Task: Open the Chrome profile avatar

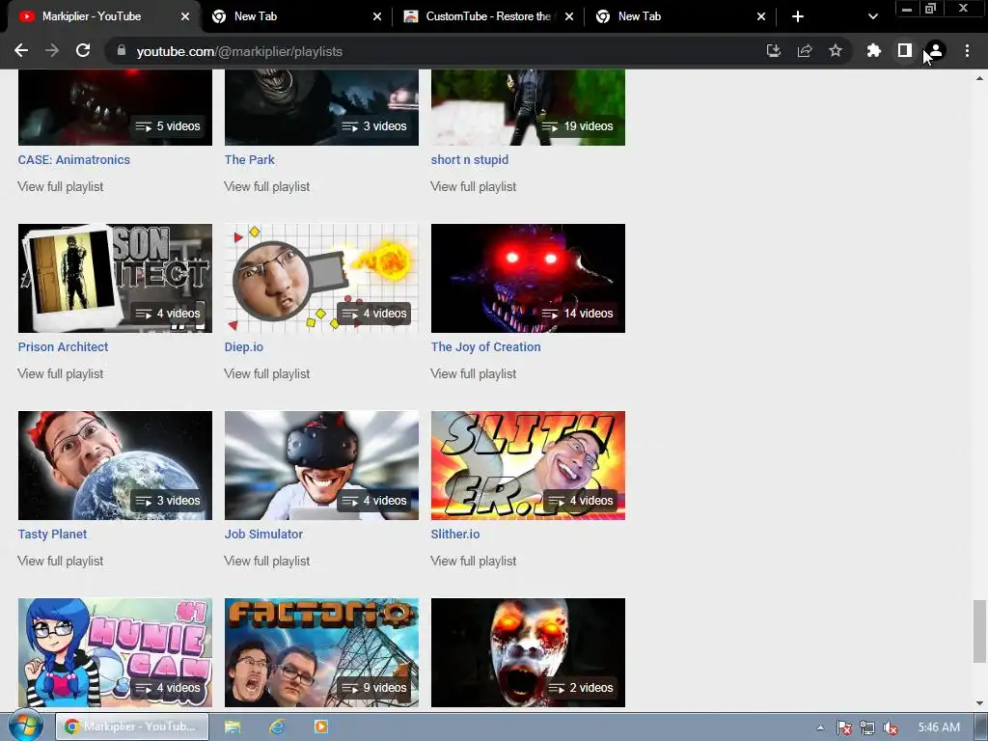Action: [936, 51]
